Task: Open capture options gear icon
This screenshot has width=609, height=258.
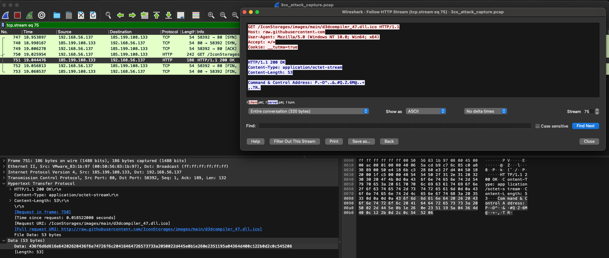Action: point(42,15)
